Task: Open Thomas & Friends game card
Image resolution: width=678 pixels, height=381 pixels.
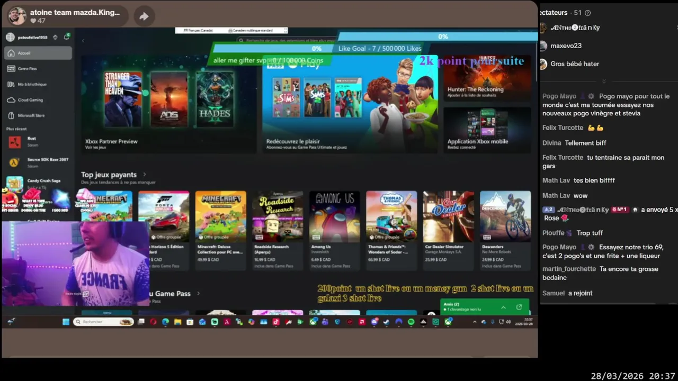Action: [391, 230]
